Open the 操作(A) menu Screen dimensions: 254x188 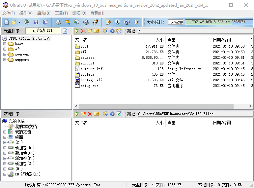coord(26,13)
